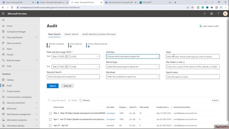Click the Search name column header
This screenshot has height=129, width=229.
pos(59,107)
